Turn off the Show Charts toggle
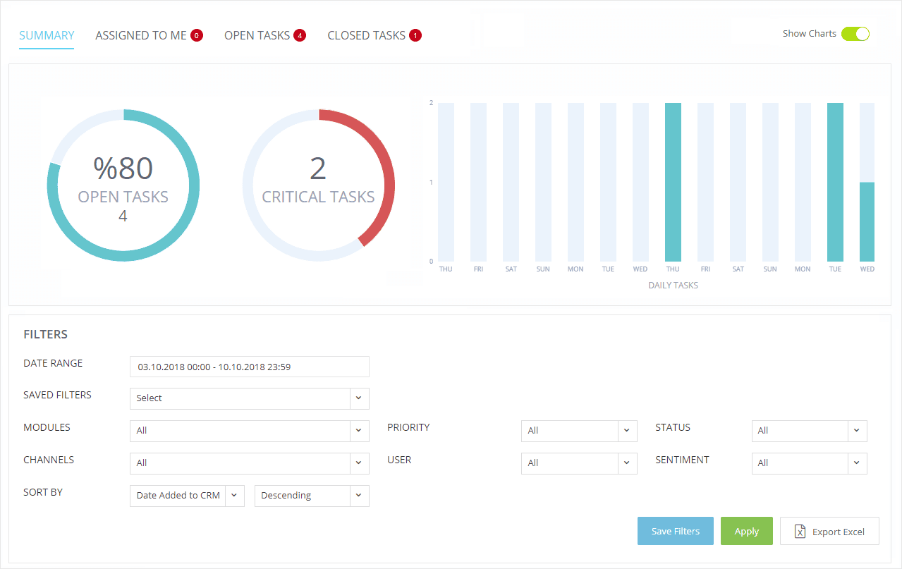902x569 pixels. click(x=855, y=34)
